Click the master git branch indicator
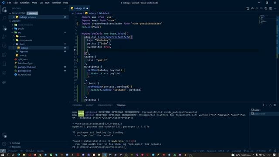The image size is (279, 157). point(13,151)
